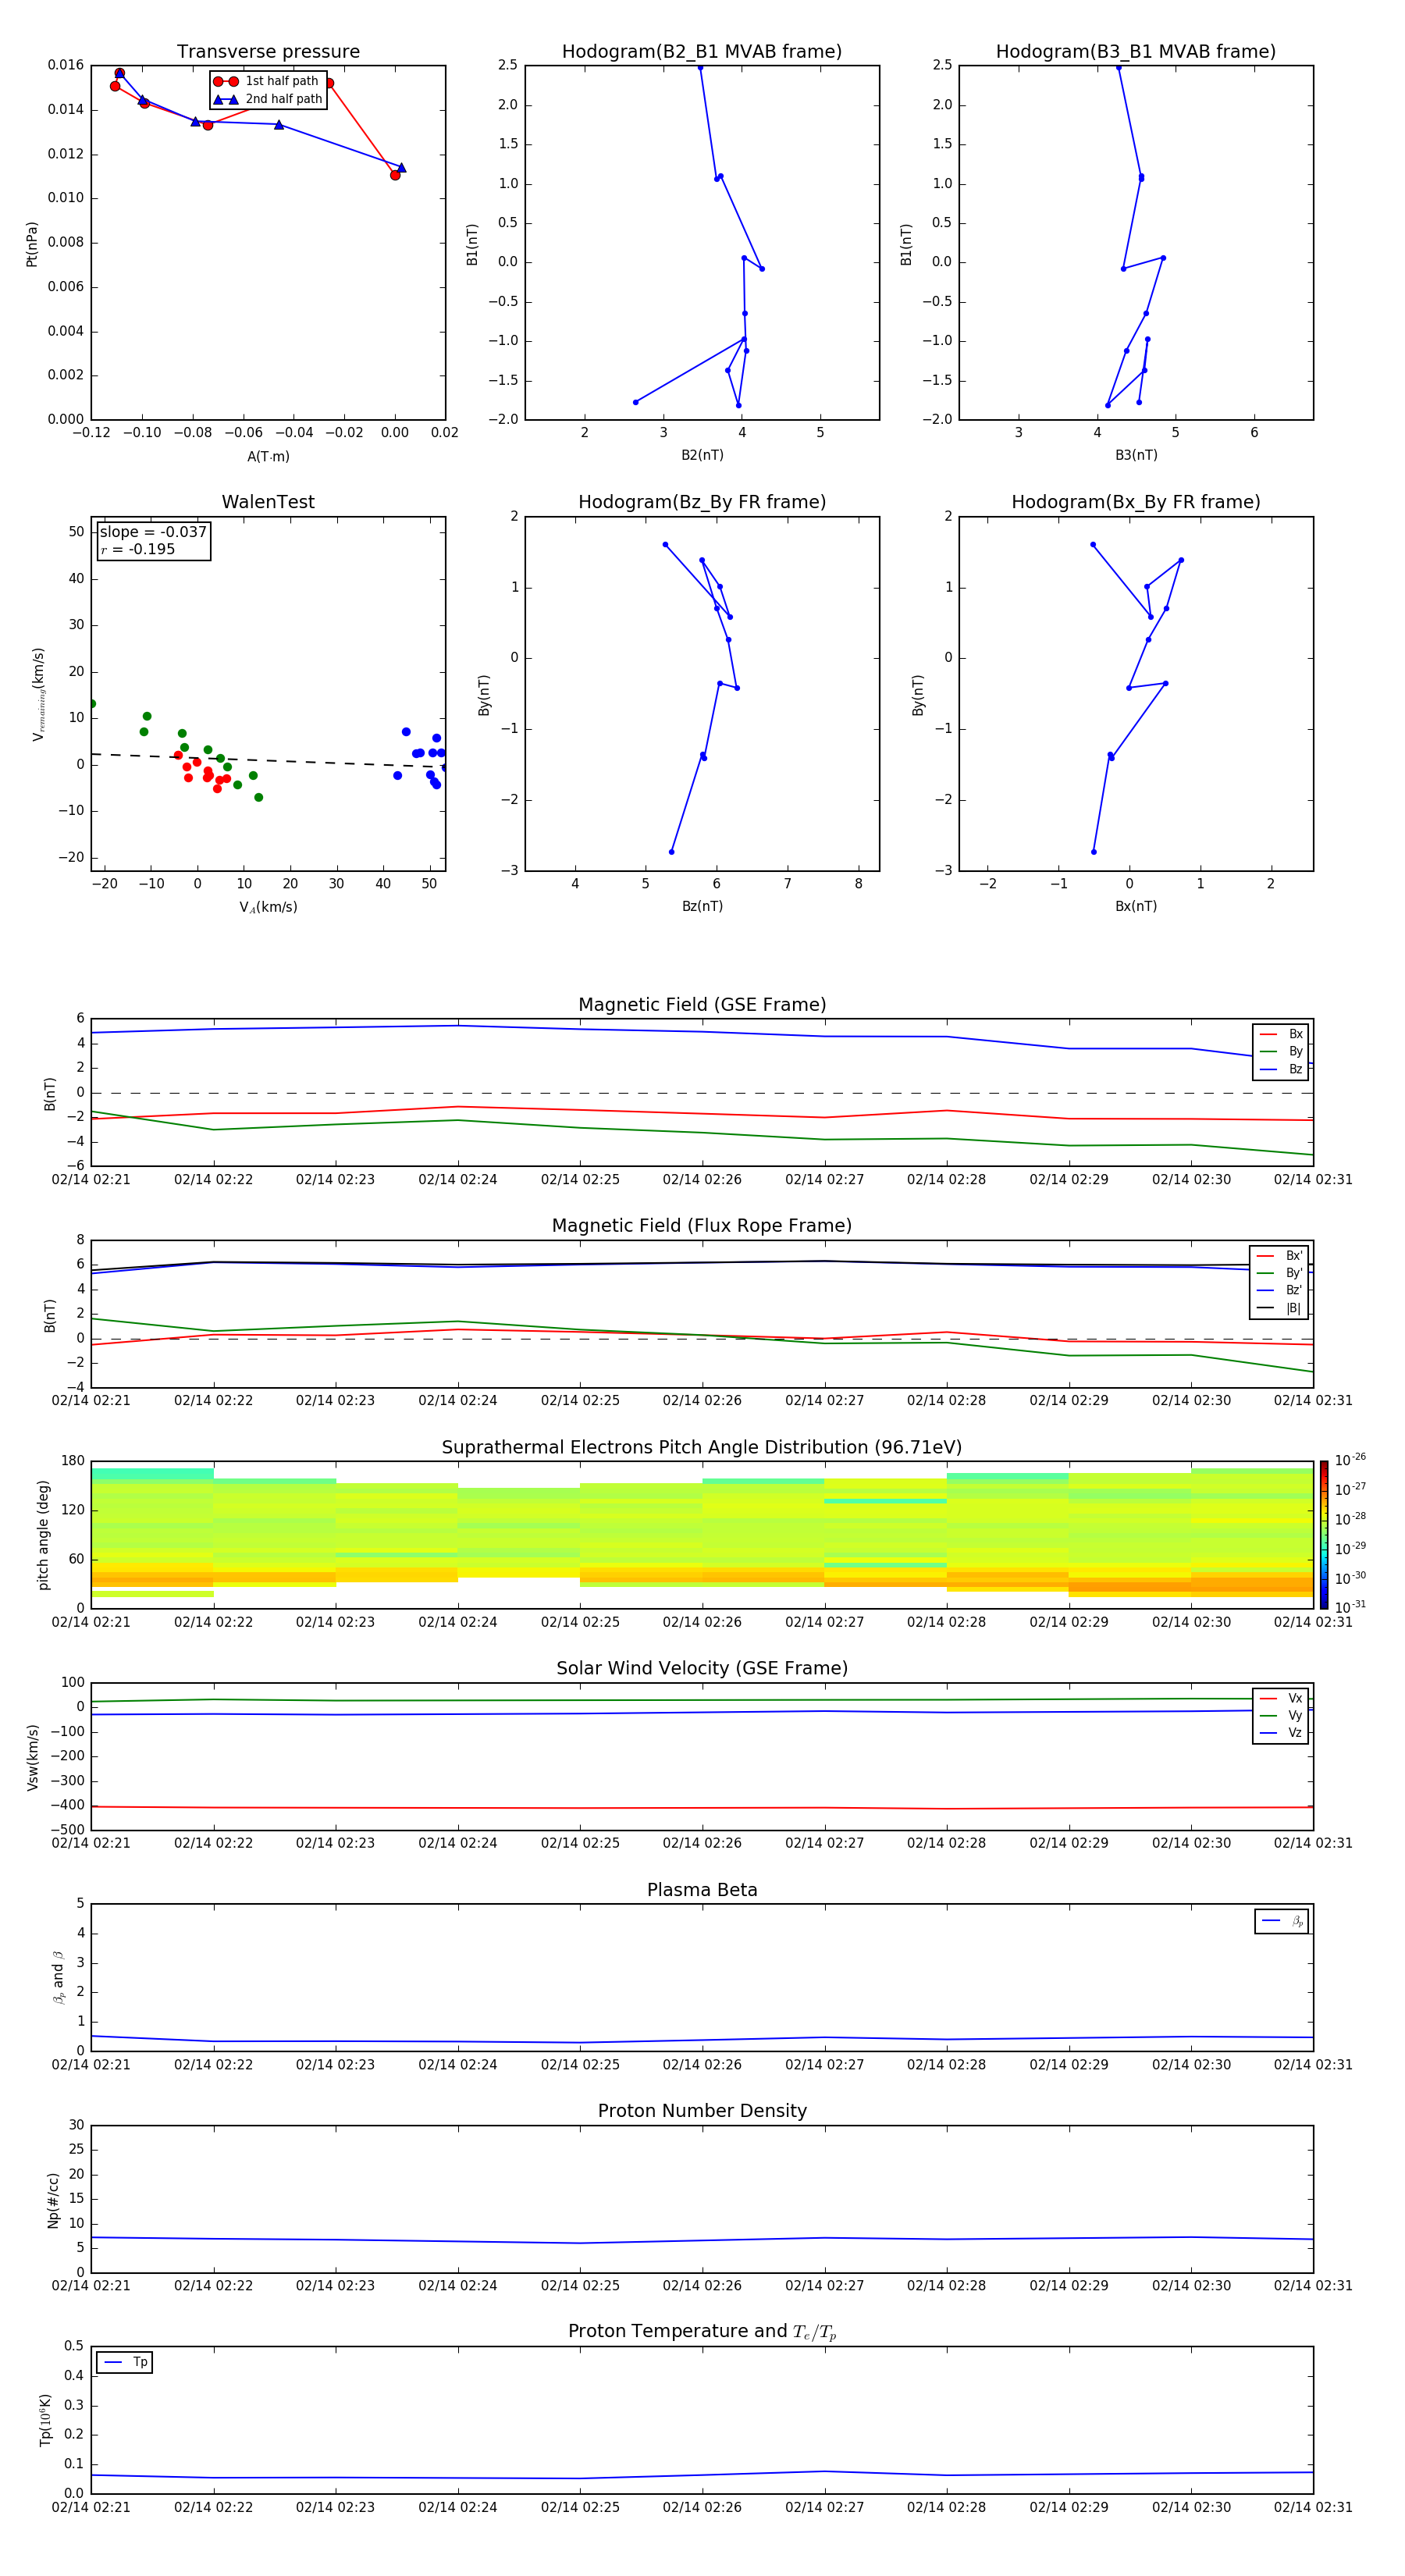Click the beta_p legend entry in Plasma Beta
1405x2576 pixels.
click(1282, 1921)
